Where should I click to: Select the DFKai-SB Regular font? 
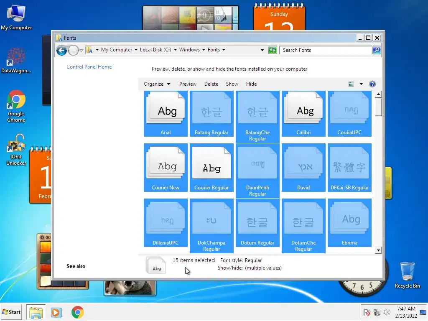[x=349, y=167]
